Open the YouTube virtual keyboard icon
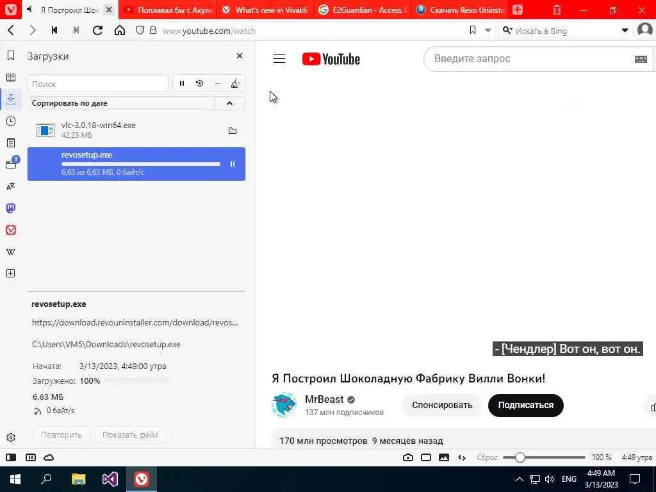The height and width of the screenshot is (492, 656). click(x=641, y=59)
